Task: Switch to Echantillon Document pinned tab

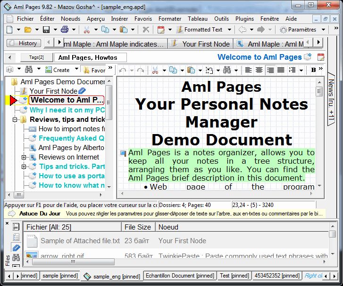Action: coord(180,276)
